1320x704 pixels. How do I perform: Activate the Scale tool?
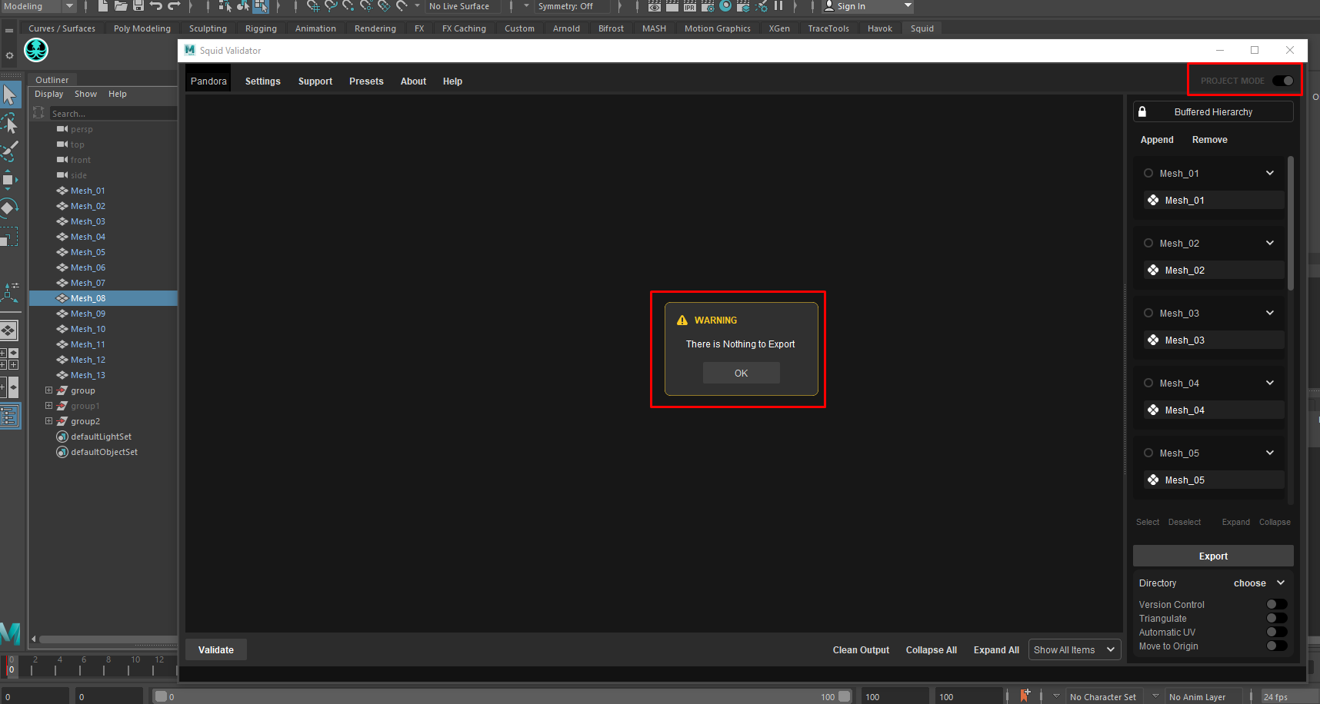pos(9,237)
